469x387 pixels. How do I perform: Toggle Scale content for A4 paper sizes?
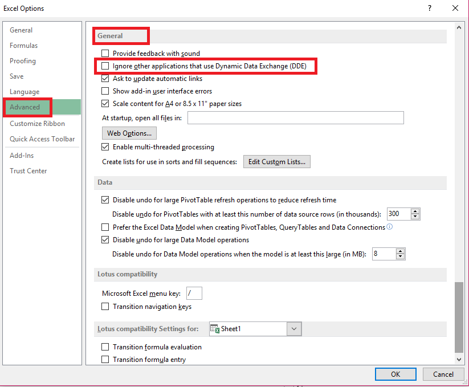coord(105,104)
